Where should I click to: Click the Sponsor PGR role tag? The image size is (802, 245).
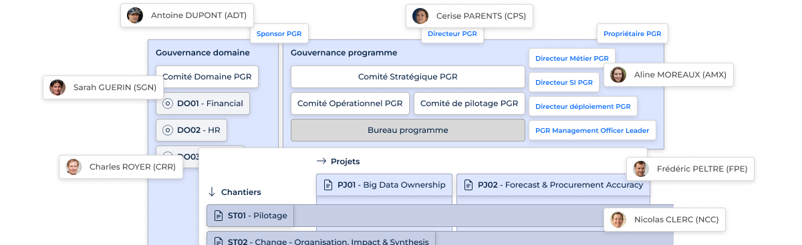click(x=279, y=33)
